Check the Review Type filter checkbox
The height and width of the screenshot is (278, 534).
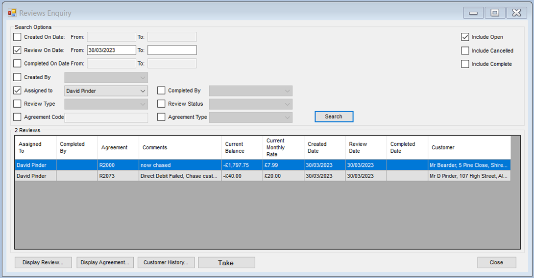point(18,104)
